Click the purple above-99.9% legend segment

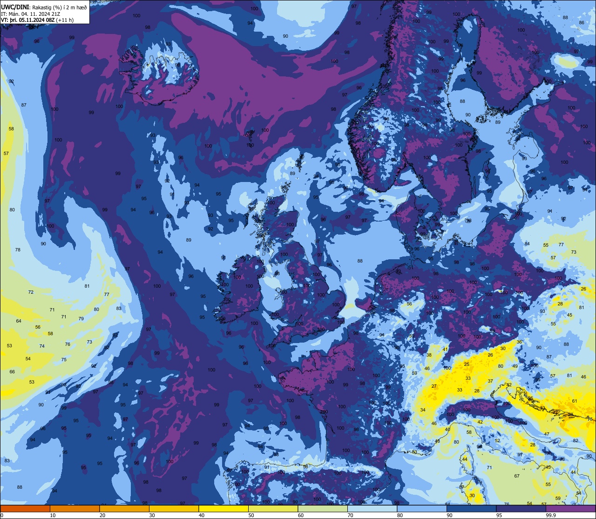click(570, 508)
